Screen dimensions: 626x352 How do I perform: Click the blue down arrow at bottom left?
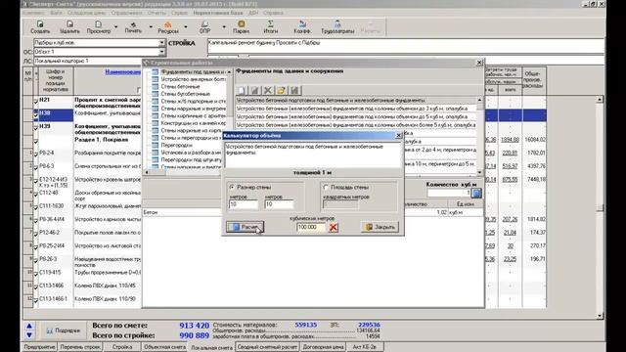tap(29, 335)
